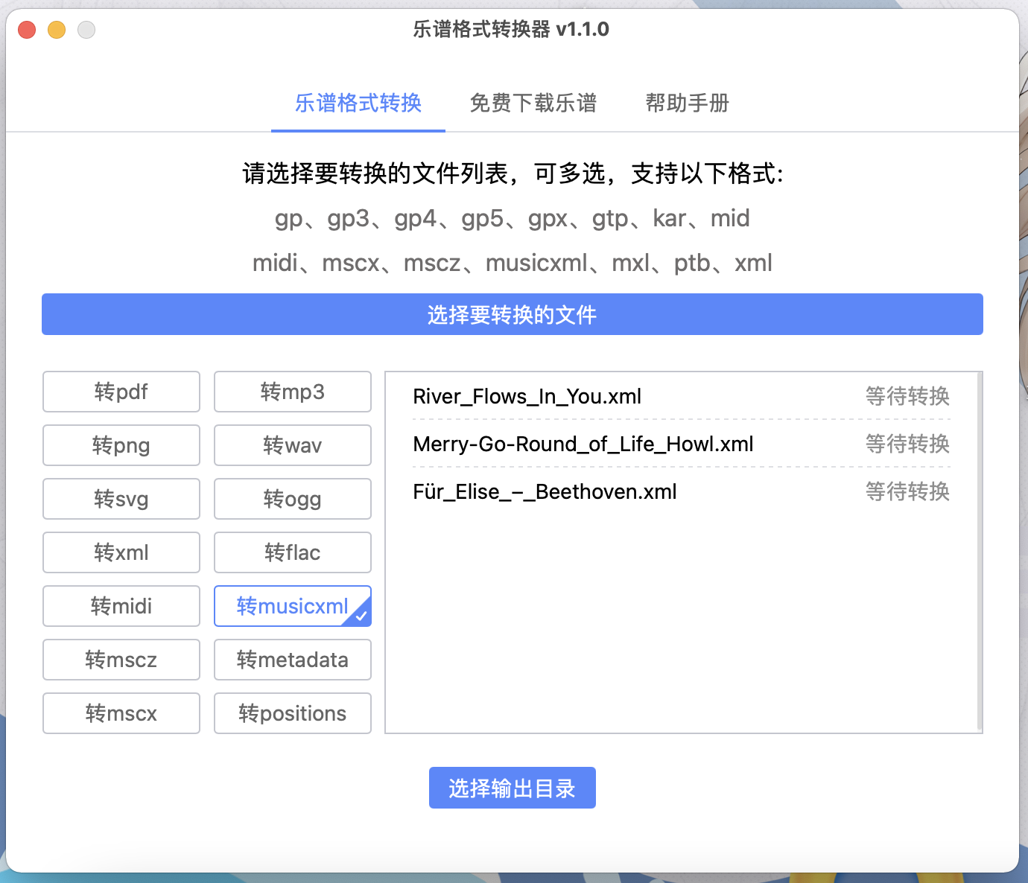Enable the 转metadata conversion option
Viewport: 1028px width, 883px height.
[x=292, y=659]
